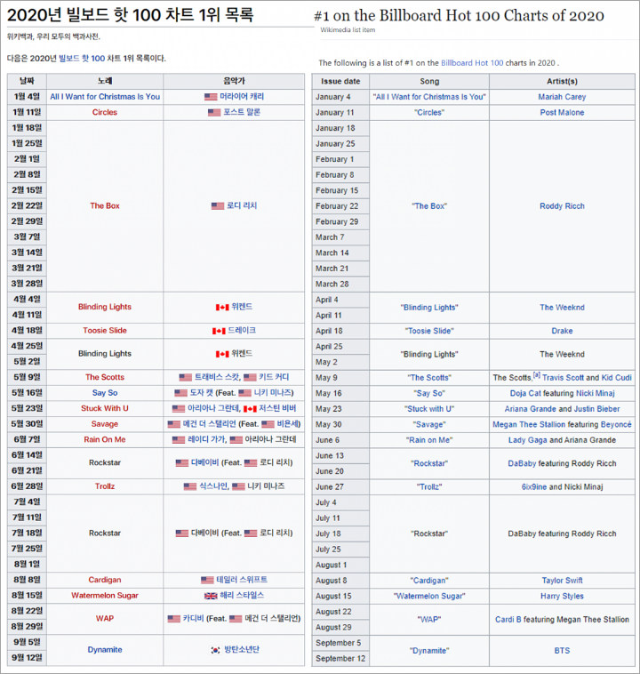
Task: Click the US flag before 메건 더 스탤리언 in Savage row
Action: (173, 424)
